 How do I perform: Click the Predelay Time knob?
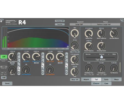click(x=75, y=45)
